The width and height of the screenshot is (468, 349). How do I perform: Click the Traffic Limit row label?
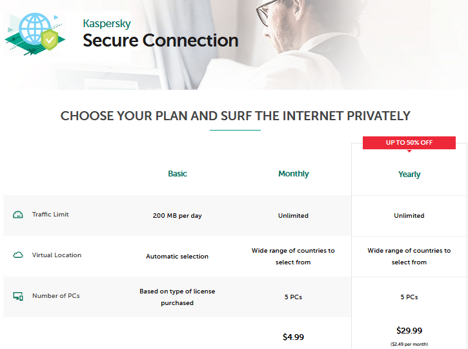50,214
